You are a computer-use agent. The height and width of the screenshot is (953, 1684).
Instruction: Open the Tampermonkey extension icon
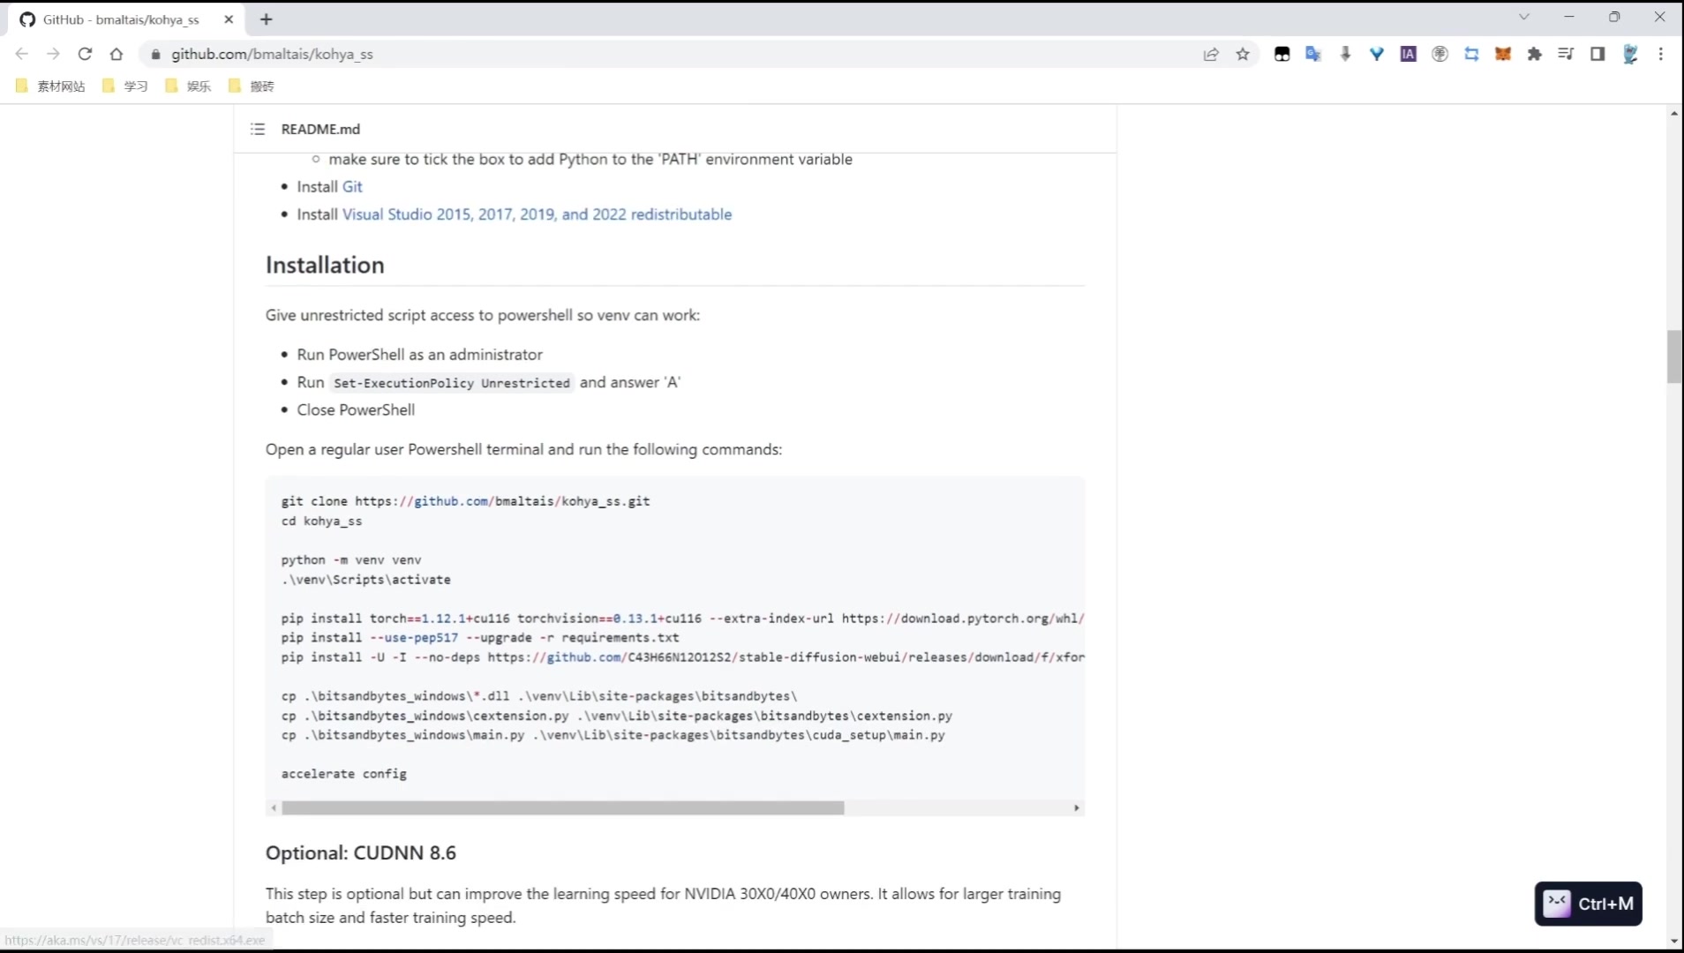pos(1282,54)
